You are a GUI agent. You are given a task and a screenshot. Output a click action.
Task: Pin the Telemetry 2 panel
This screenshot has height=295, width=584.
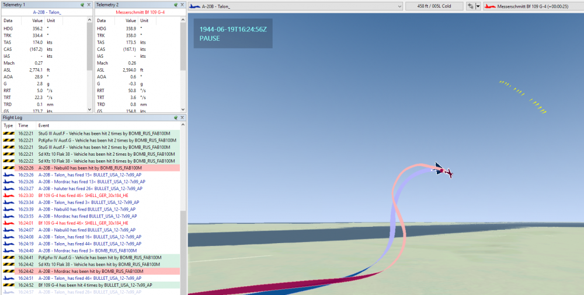coord(175,4)
